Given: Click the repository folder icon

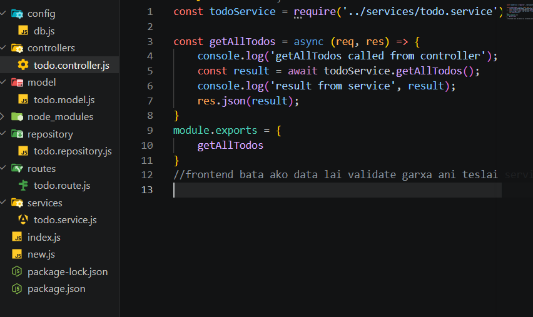Looking at the screenshot, I should [17, 134].
